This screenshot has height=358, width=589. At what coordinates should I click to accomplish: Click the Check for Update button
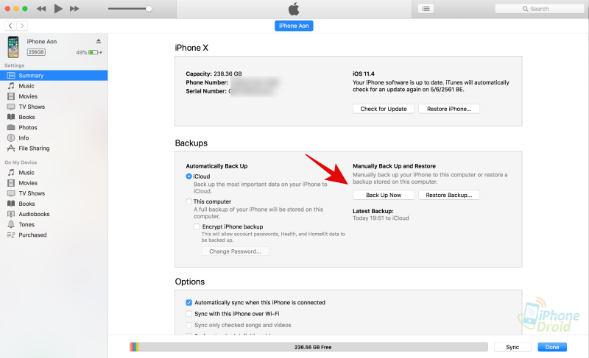(x=384, y=109)
